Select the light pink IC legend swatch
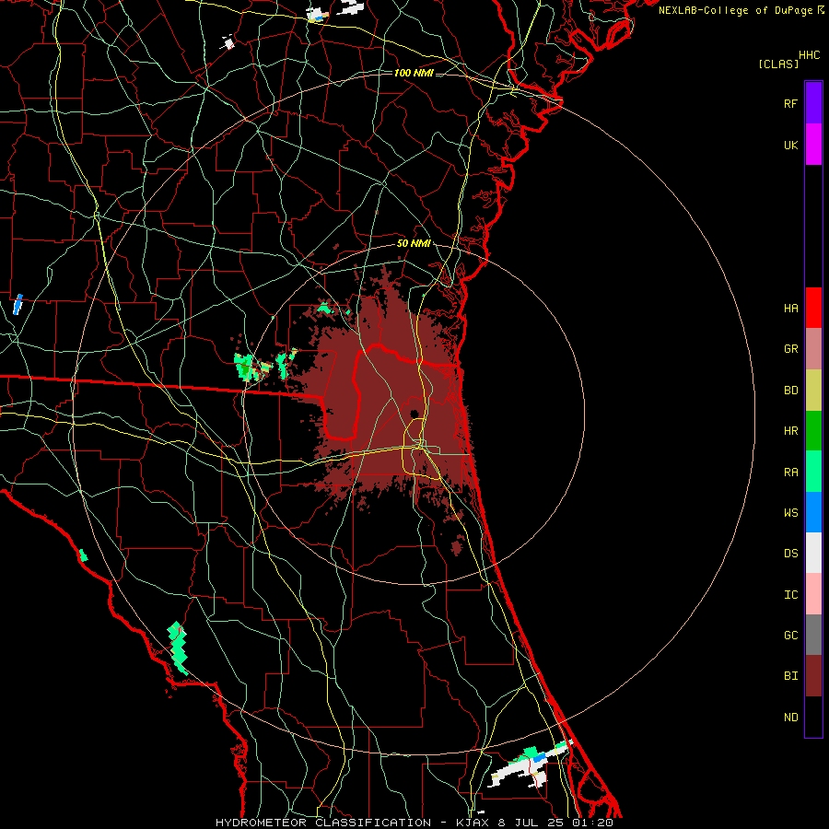 coord(813,594)
